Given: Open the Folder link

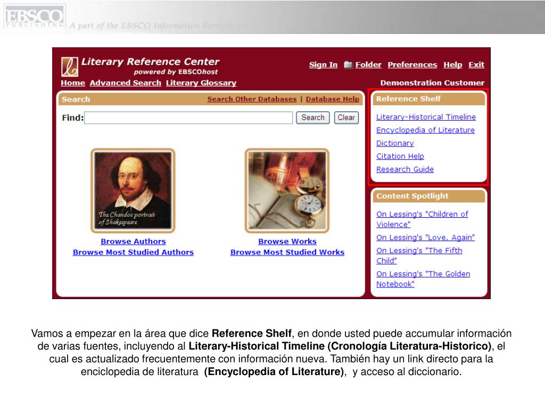Looking at the screenshot, I should 368,64.
